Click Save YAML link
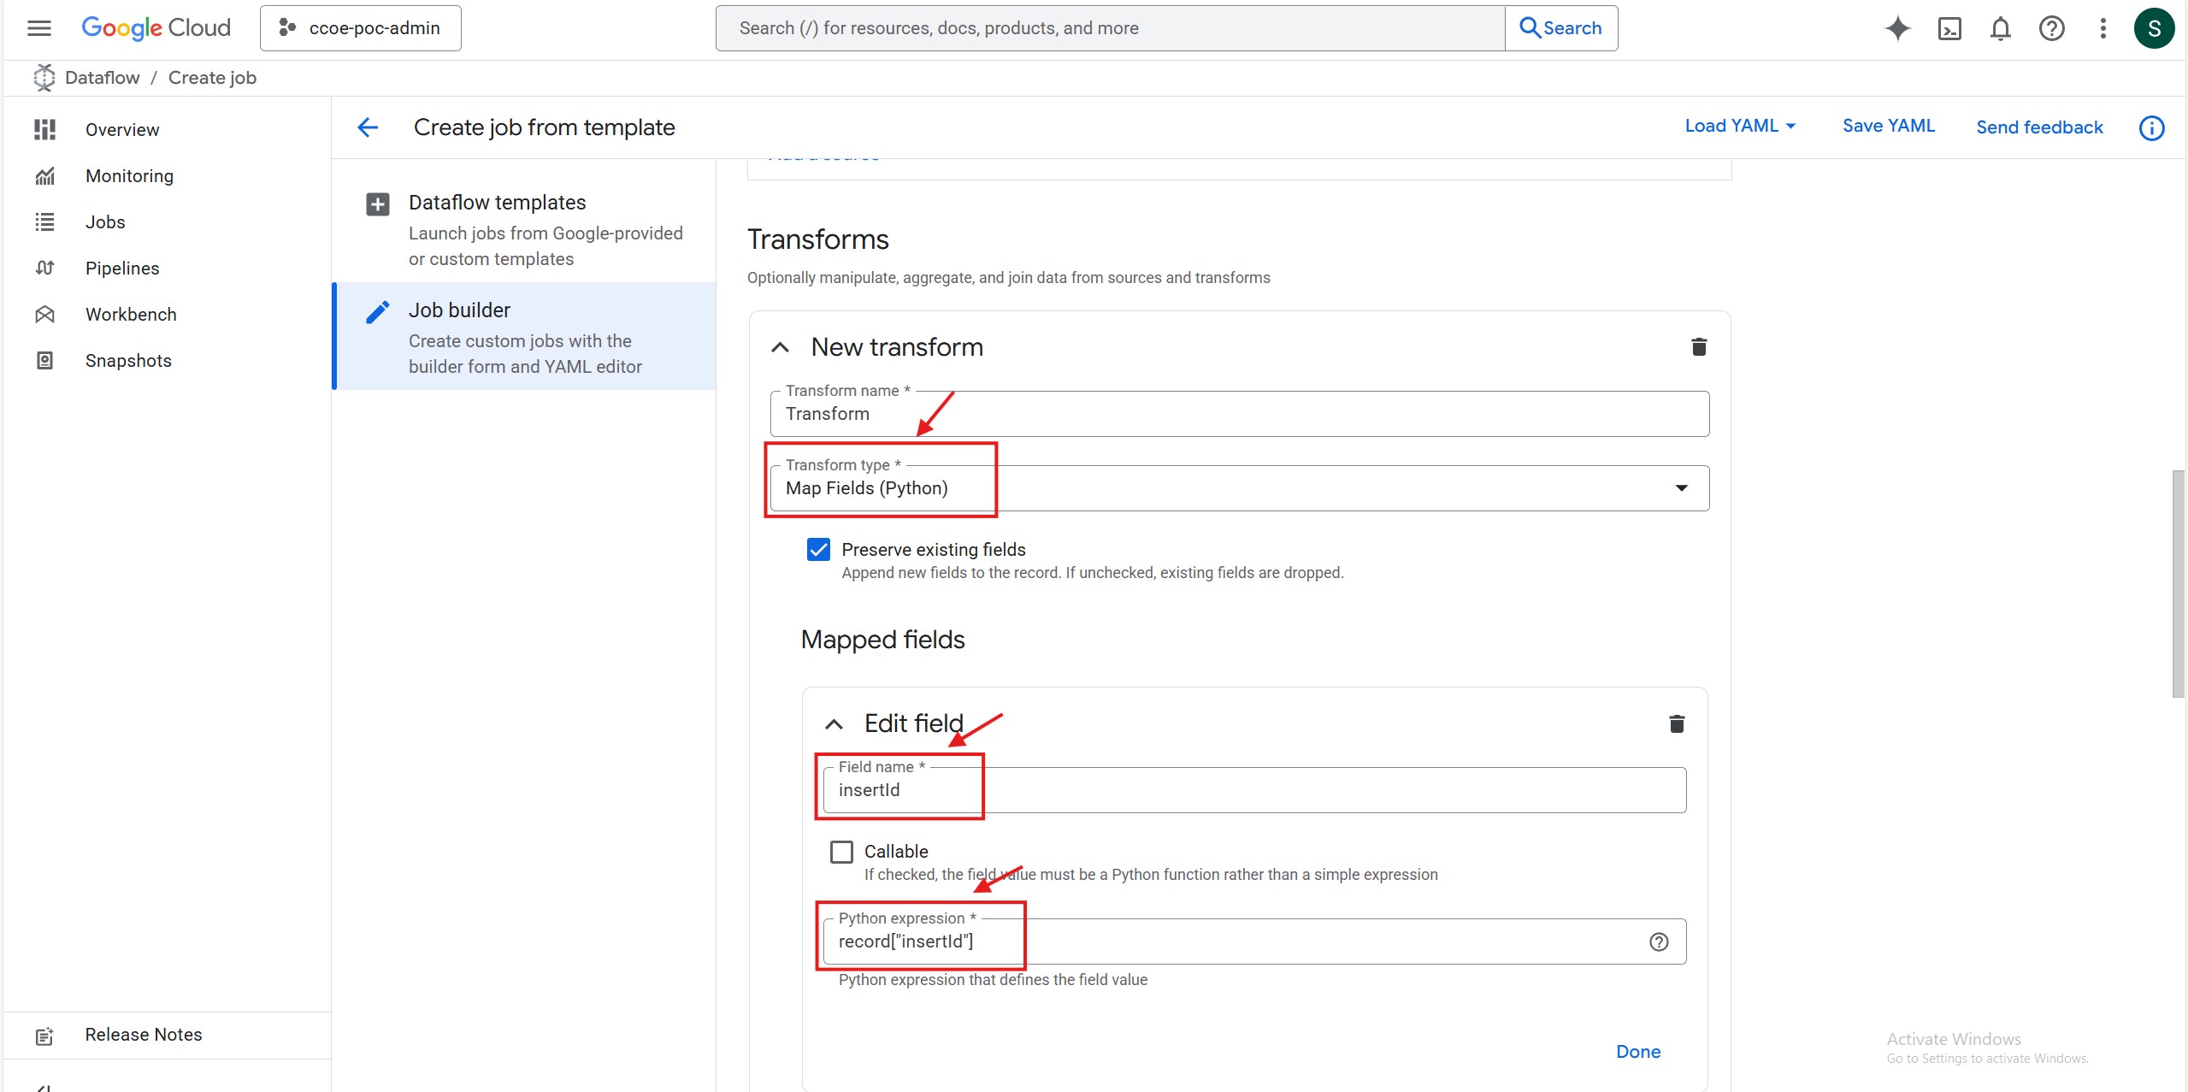The width and height of the screenshot is (2188, 1092). point(1888,126)
